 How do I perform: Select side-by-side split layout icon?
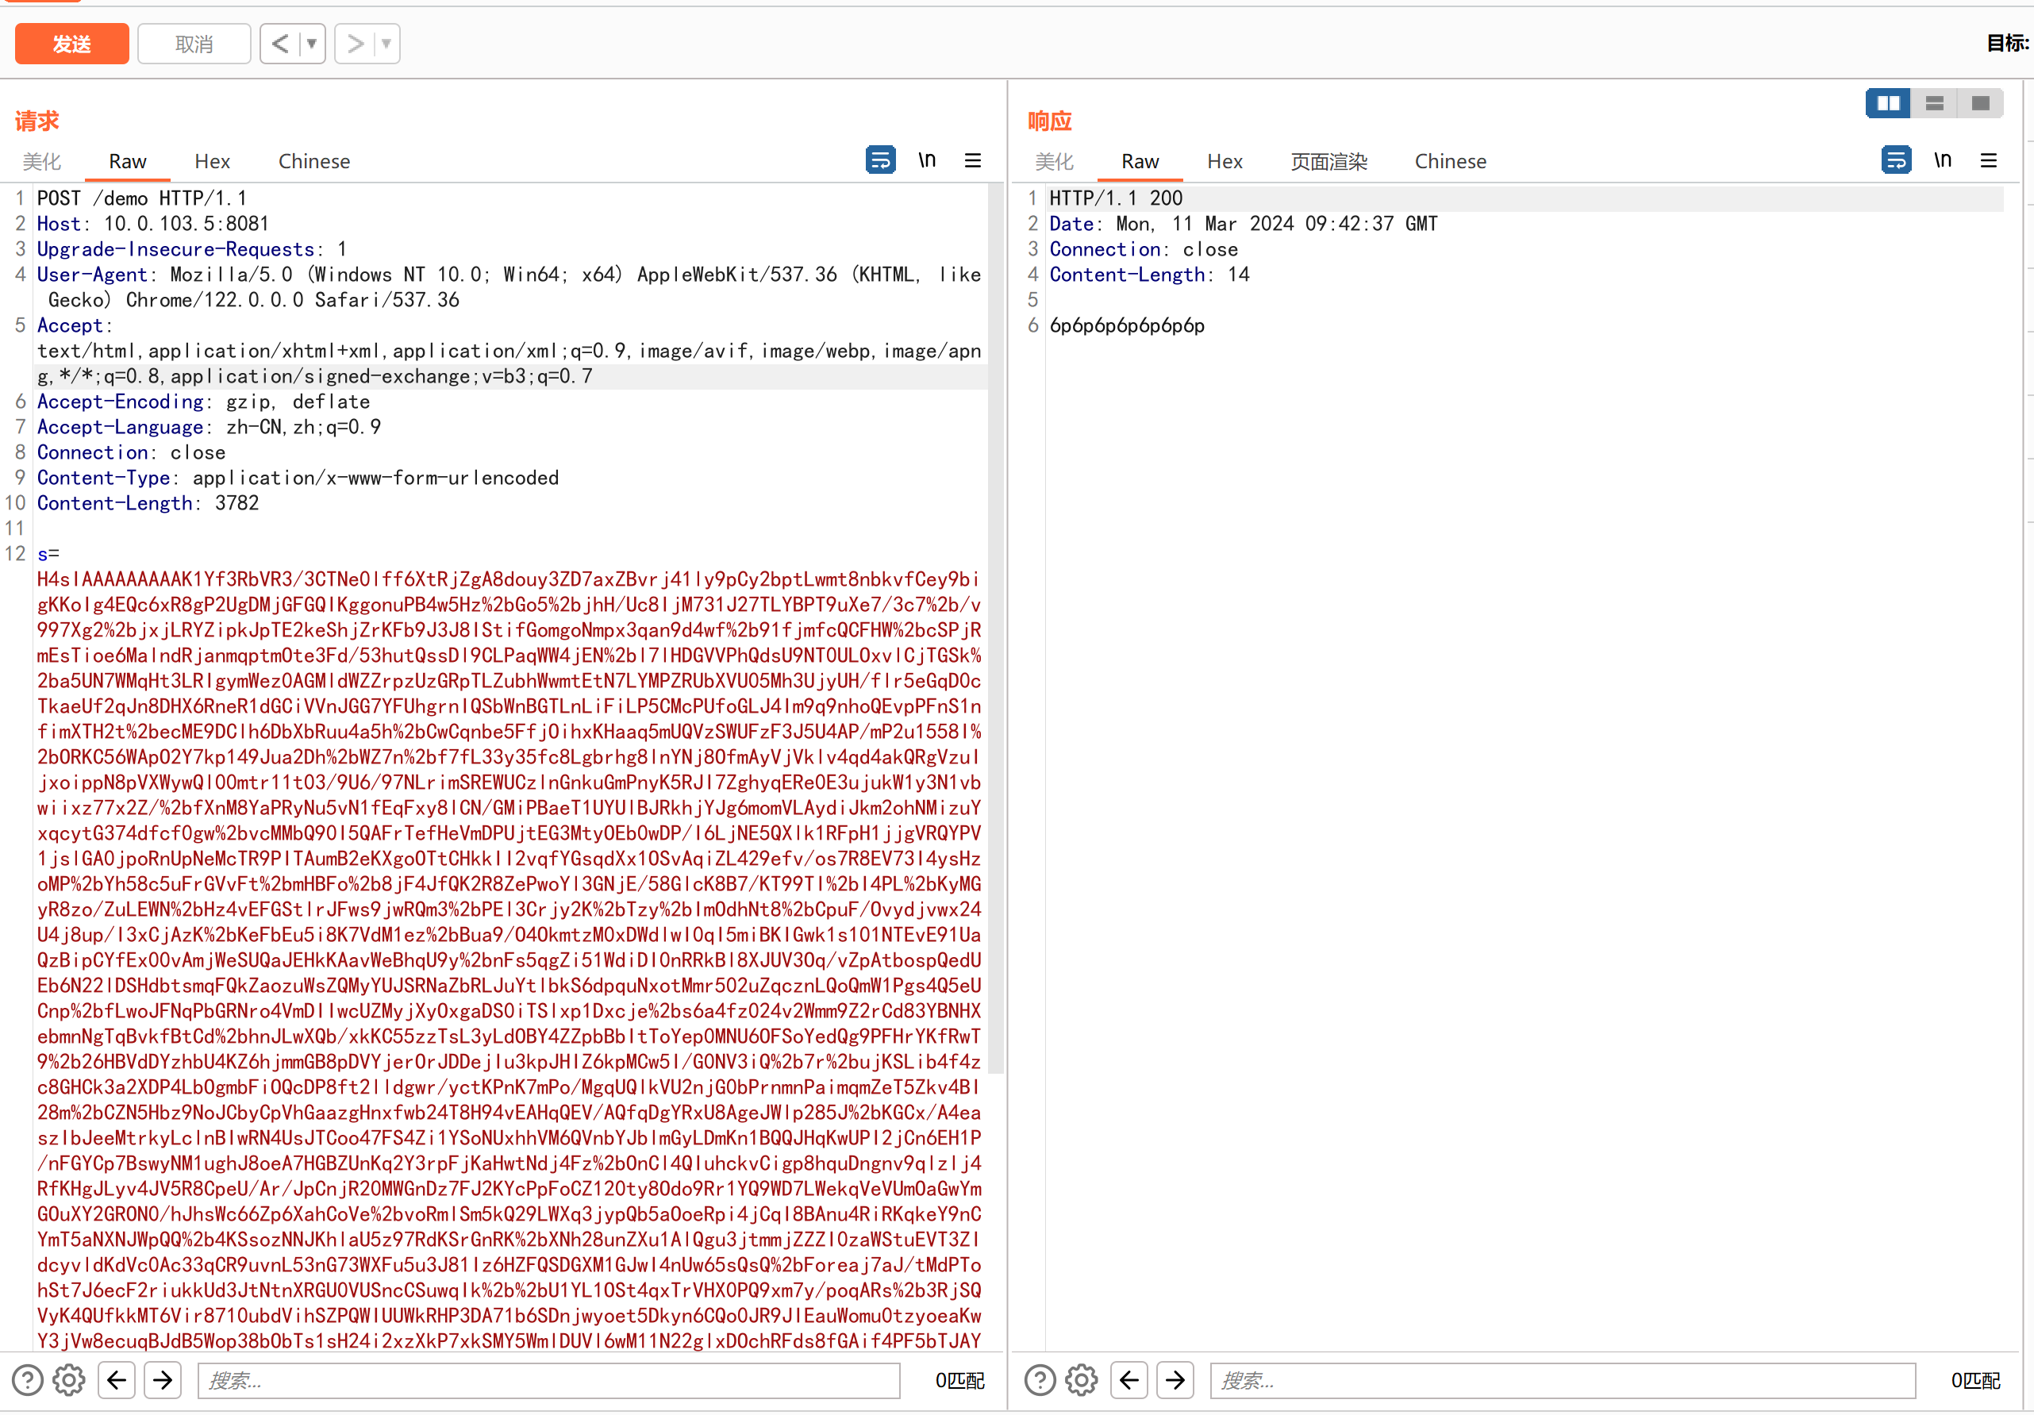tap(1888, 104)
